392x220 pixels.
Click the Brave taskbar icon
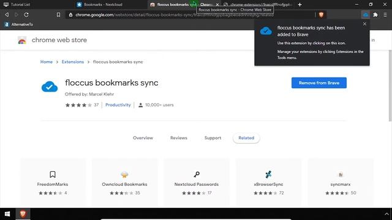(23, 214)
